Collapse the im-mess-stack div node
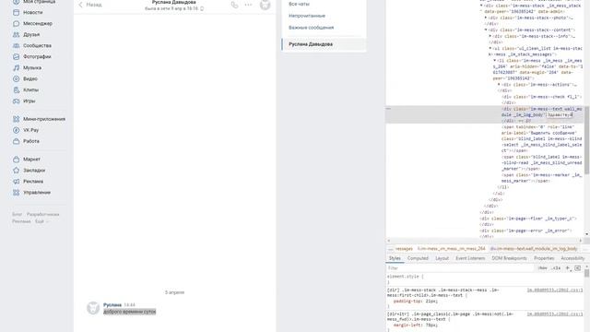 tap(481, 6)
